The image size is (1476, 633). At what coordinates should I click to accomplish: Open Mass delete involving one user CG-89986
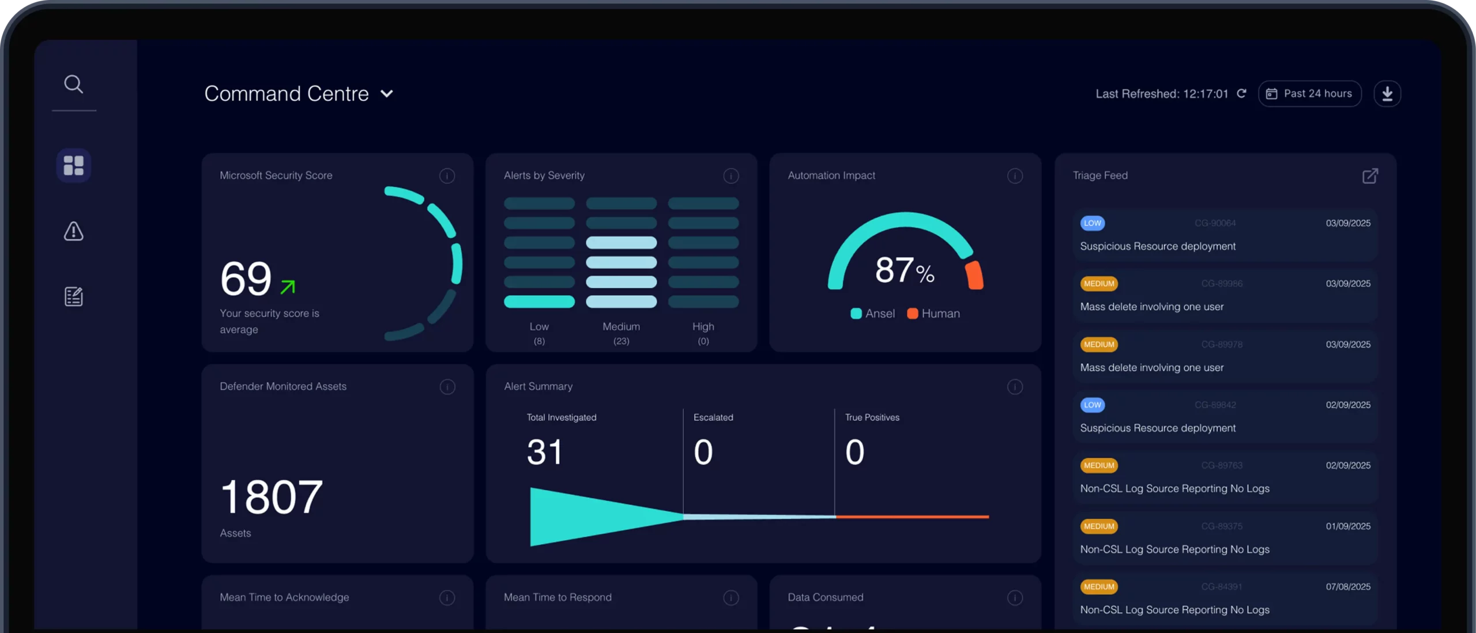tap(1225, 295)
